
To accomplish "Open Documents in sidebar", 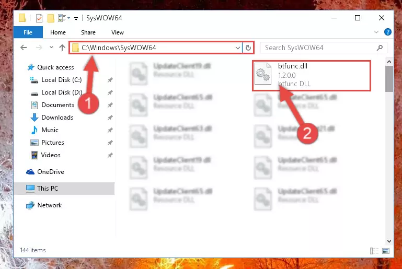I will click(52, 105).
